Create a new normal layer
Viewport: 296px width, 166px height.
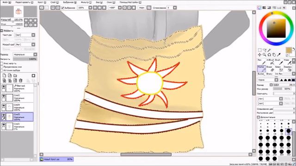click(x=4, y=76)
